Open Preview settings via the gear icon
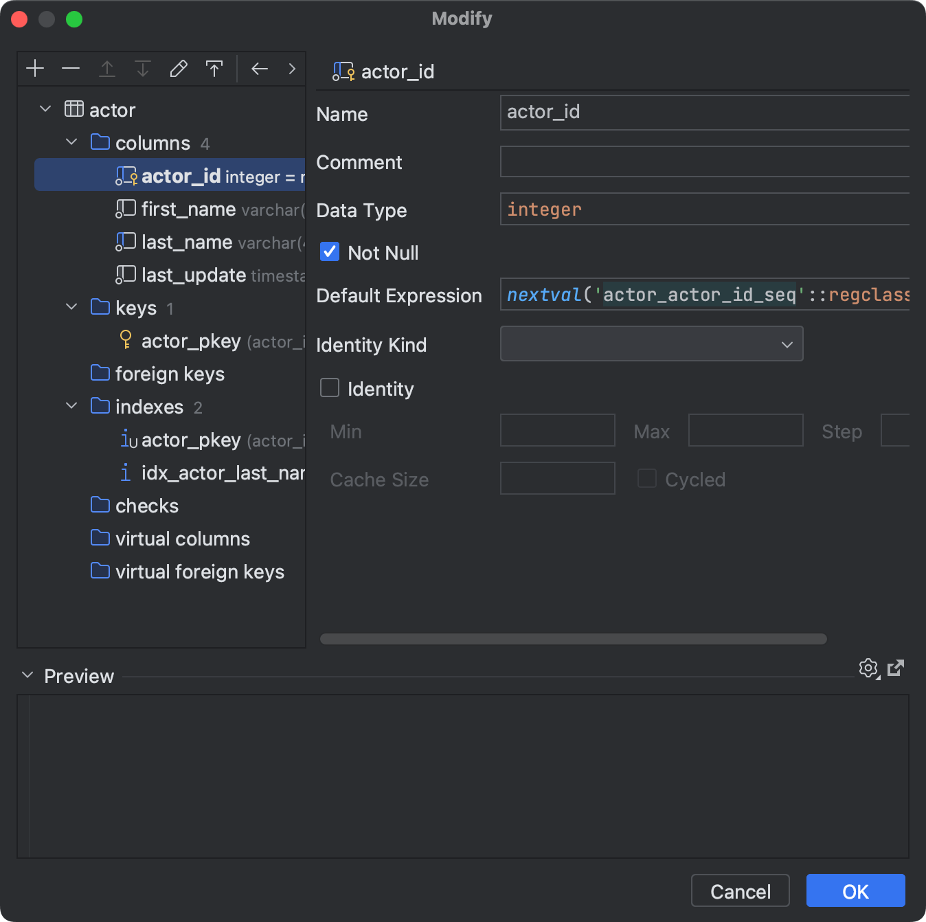This screenshot has height=922, width=926. point(868,668)
